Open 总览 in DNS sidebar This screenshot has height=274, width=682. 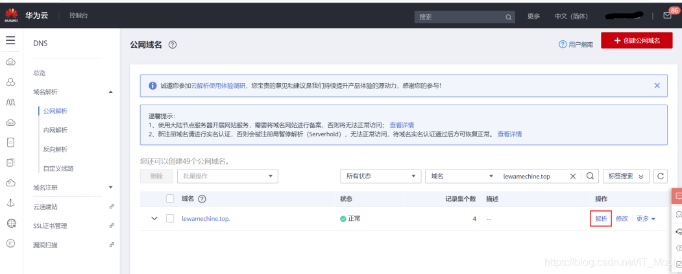tap(39, 73)
